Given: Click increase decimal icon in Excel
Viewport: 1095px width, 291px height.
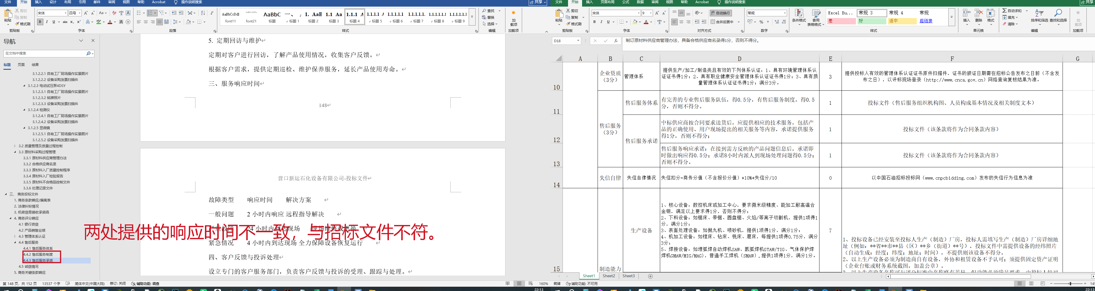Looking at the screenshot, I should coord(777,22).
